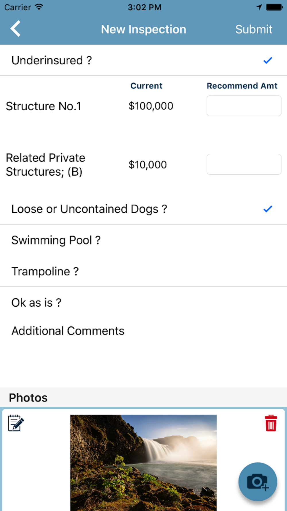
Task: Submit the new inspection
Action: point(254,29)
